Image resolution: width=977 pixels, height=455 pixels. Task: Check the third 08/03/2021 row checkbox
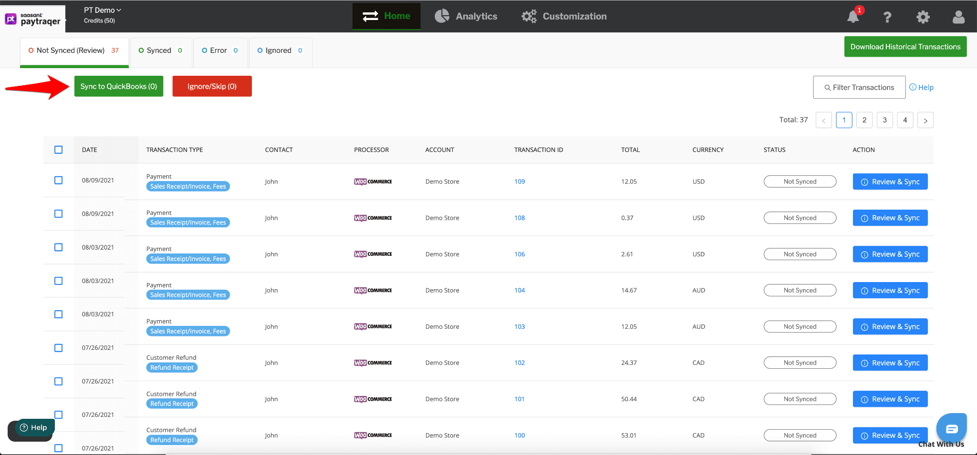[x=58, y=314]
